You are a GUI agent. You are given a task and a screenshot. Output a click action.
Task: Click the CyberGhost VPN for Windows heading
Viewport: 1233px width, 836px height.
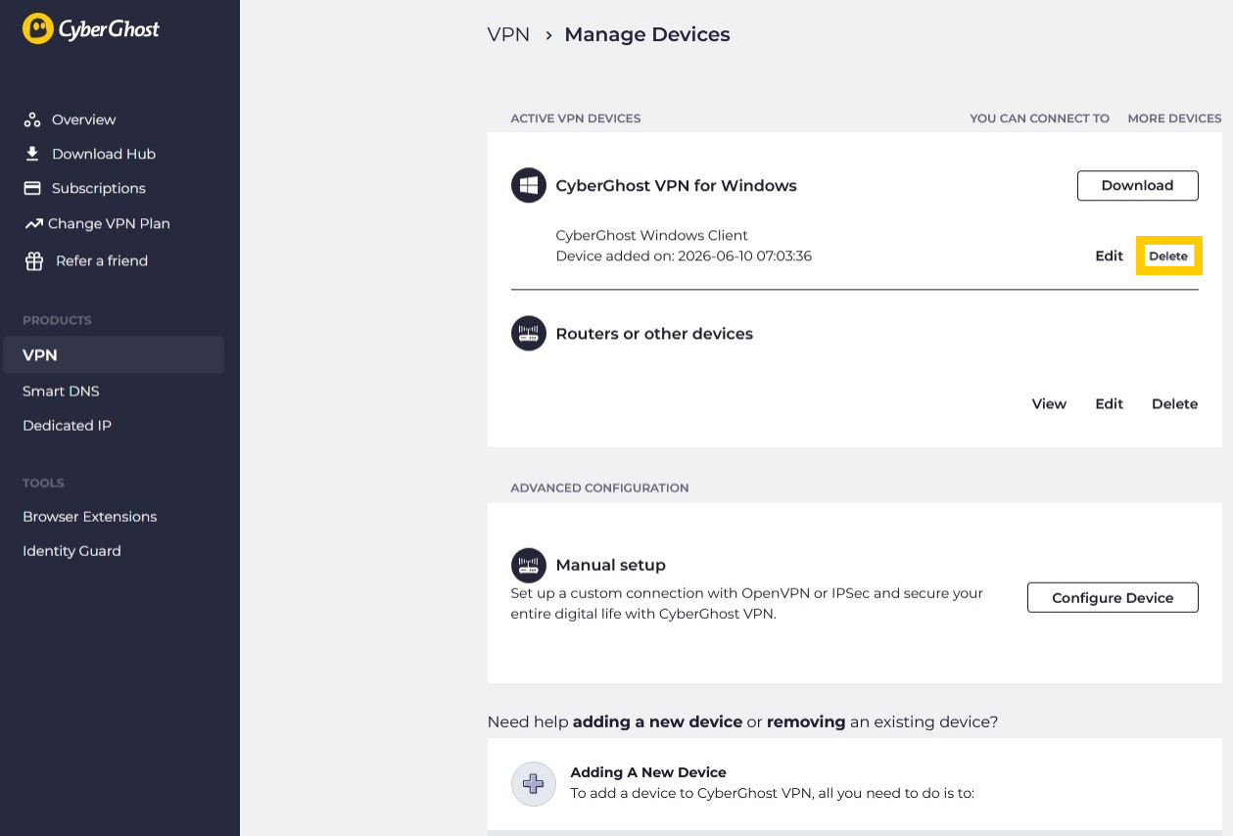point(676,185)
